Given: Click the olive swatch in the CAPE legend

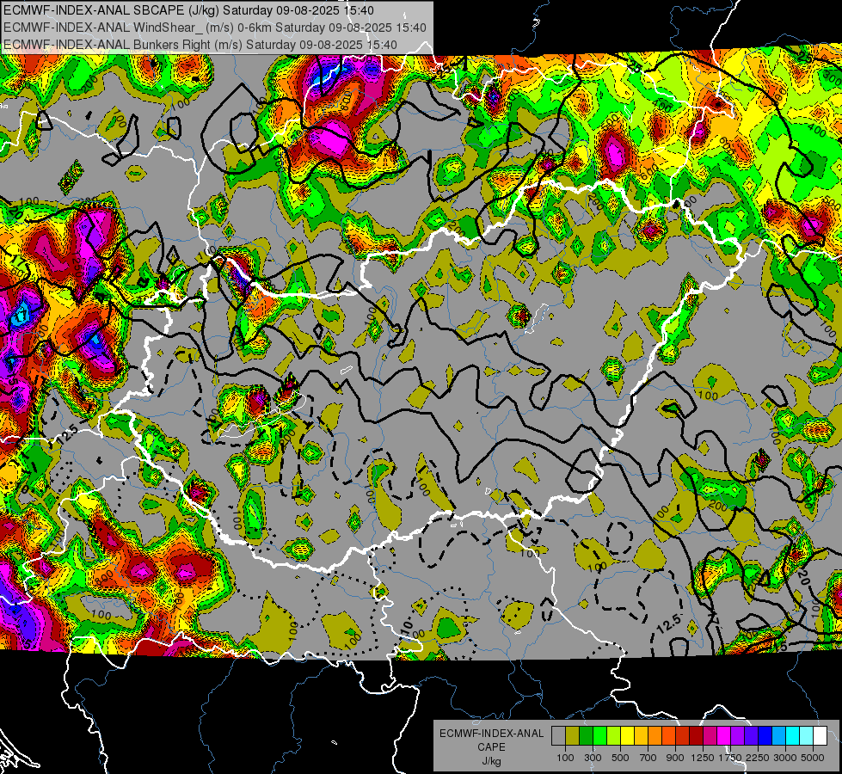Looking at the screenshot, I should tap(572, 735).
